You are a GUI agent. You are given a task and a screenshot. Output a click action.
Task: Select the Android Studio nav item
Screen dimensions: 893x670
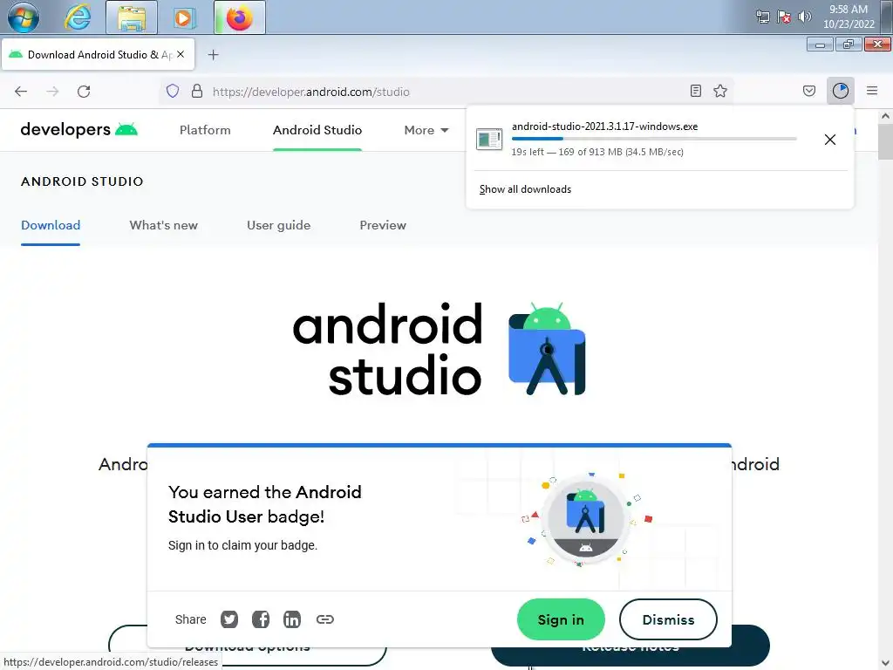click(x=317, y=130)
